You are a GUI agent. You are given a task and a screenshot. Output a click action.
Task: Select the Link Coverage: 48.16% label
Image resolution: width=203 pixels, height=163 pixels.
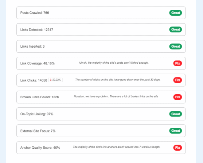(38, 63)
